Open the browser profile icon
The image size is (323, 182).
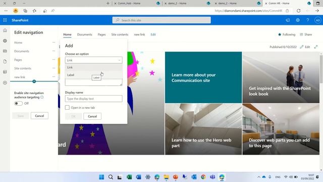[16, 11]
